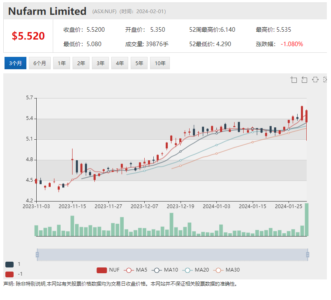Screen dimensions: 331x300
Task: Click the 2023-12-19 axis date label
Action: tap(181, 206)
